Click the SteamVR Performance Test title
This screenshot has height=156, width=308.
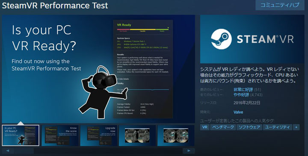[x=55, y=6]
